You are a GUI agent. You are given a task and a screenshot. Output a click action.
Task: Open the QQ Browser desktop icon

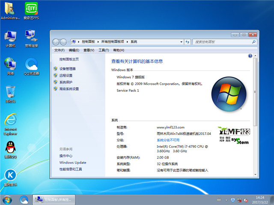pos(31,66)
